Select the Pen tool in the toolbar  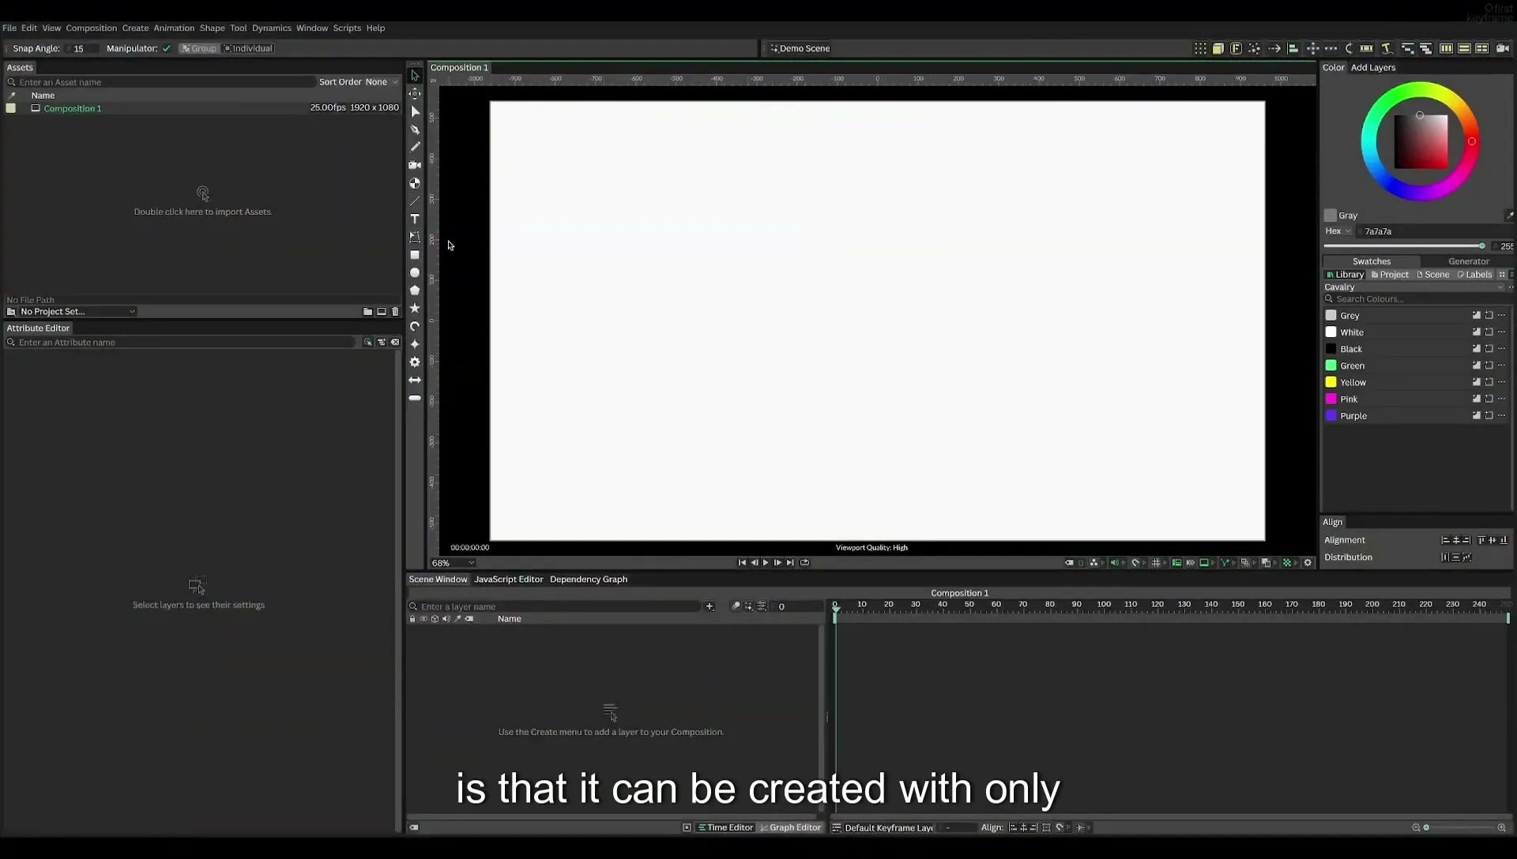click(x=415, y=129)
